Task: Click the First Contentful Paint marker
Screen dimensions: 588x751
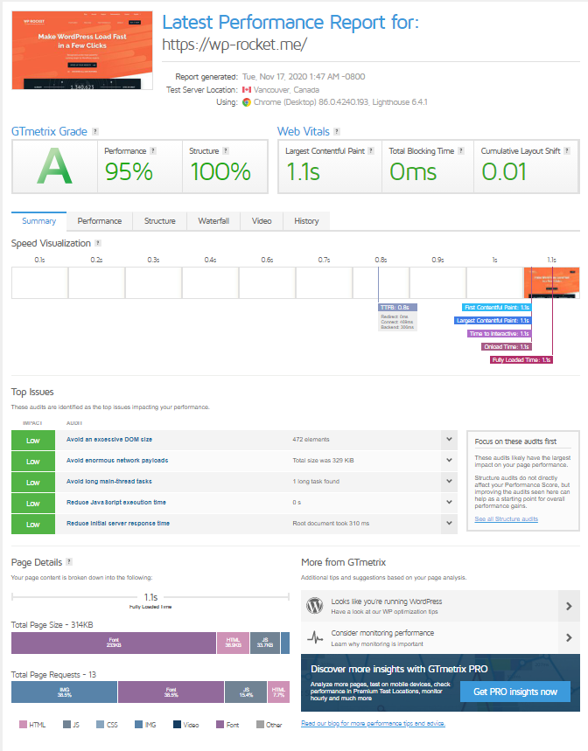Action: pyautogui.click(x=497, y=308)
